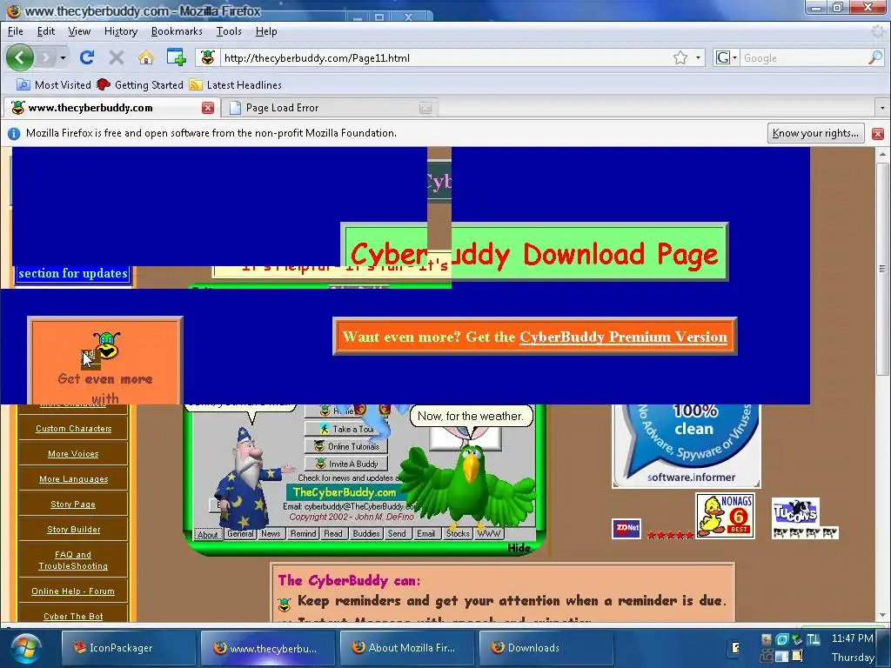
Task: Open the Story Page link
Action: [x=73, y=504]
